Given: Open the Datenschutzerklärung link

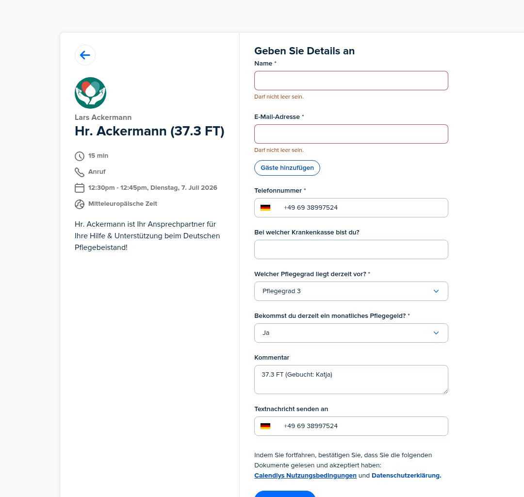Looking at the screenshot, I should pos(406,476).
